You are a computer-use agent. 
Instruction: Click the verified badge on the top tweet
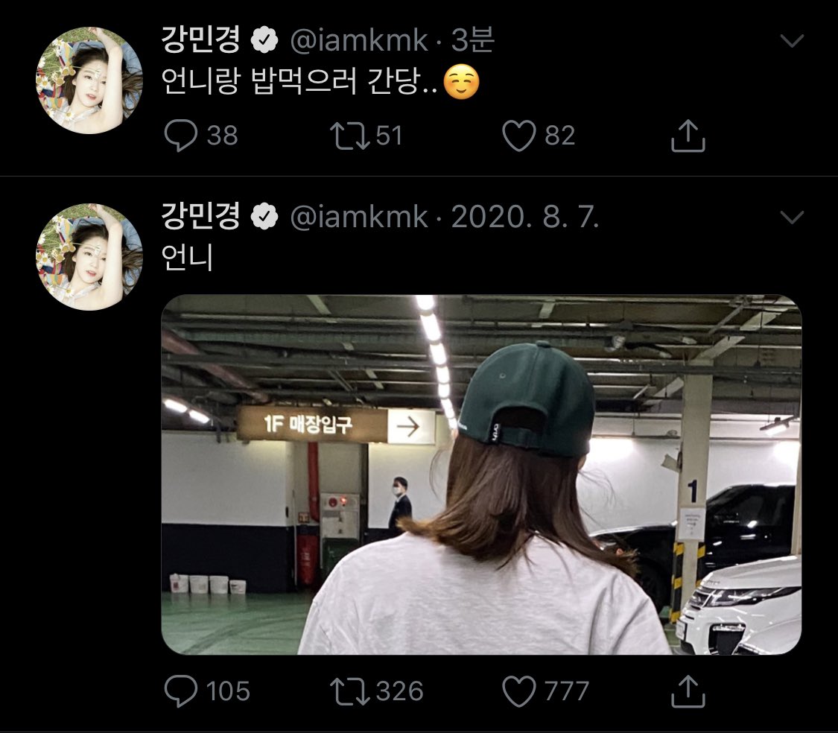tap(264, 42)
